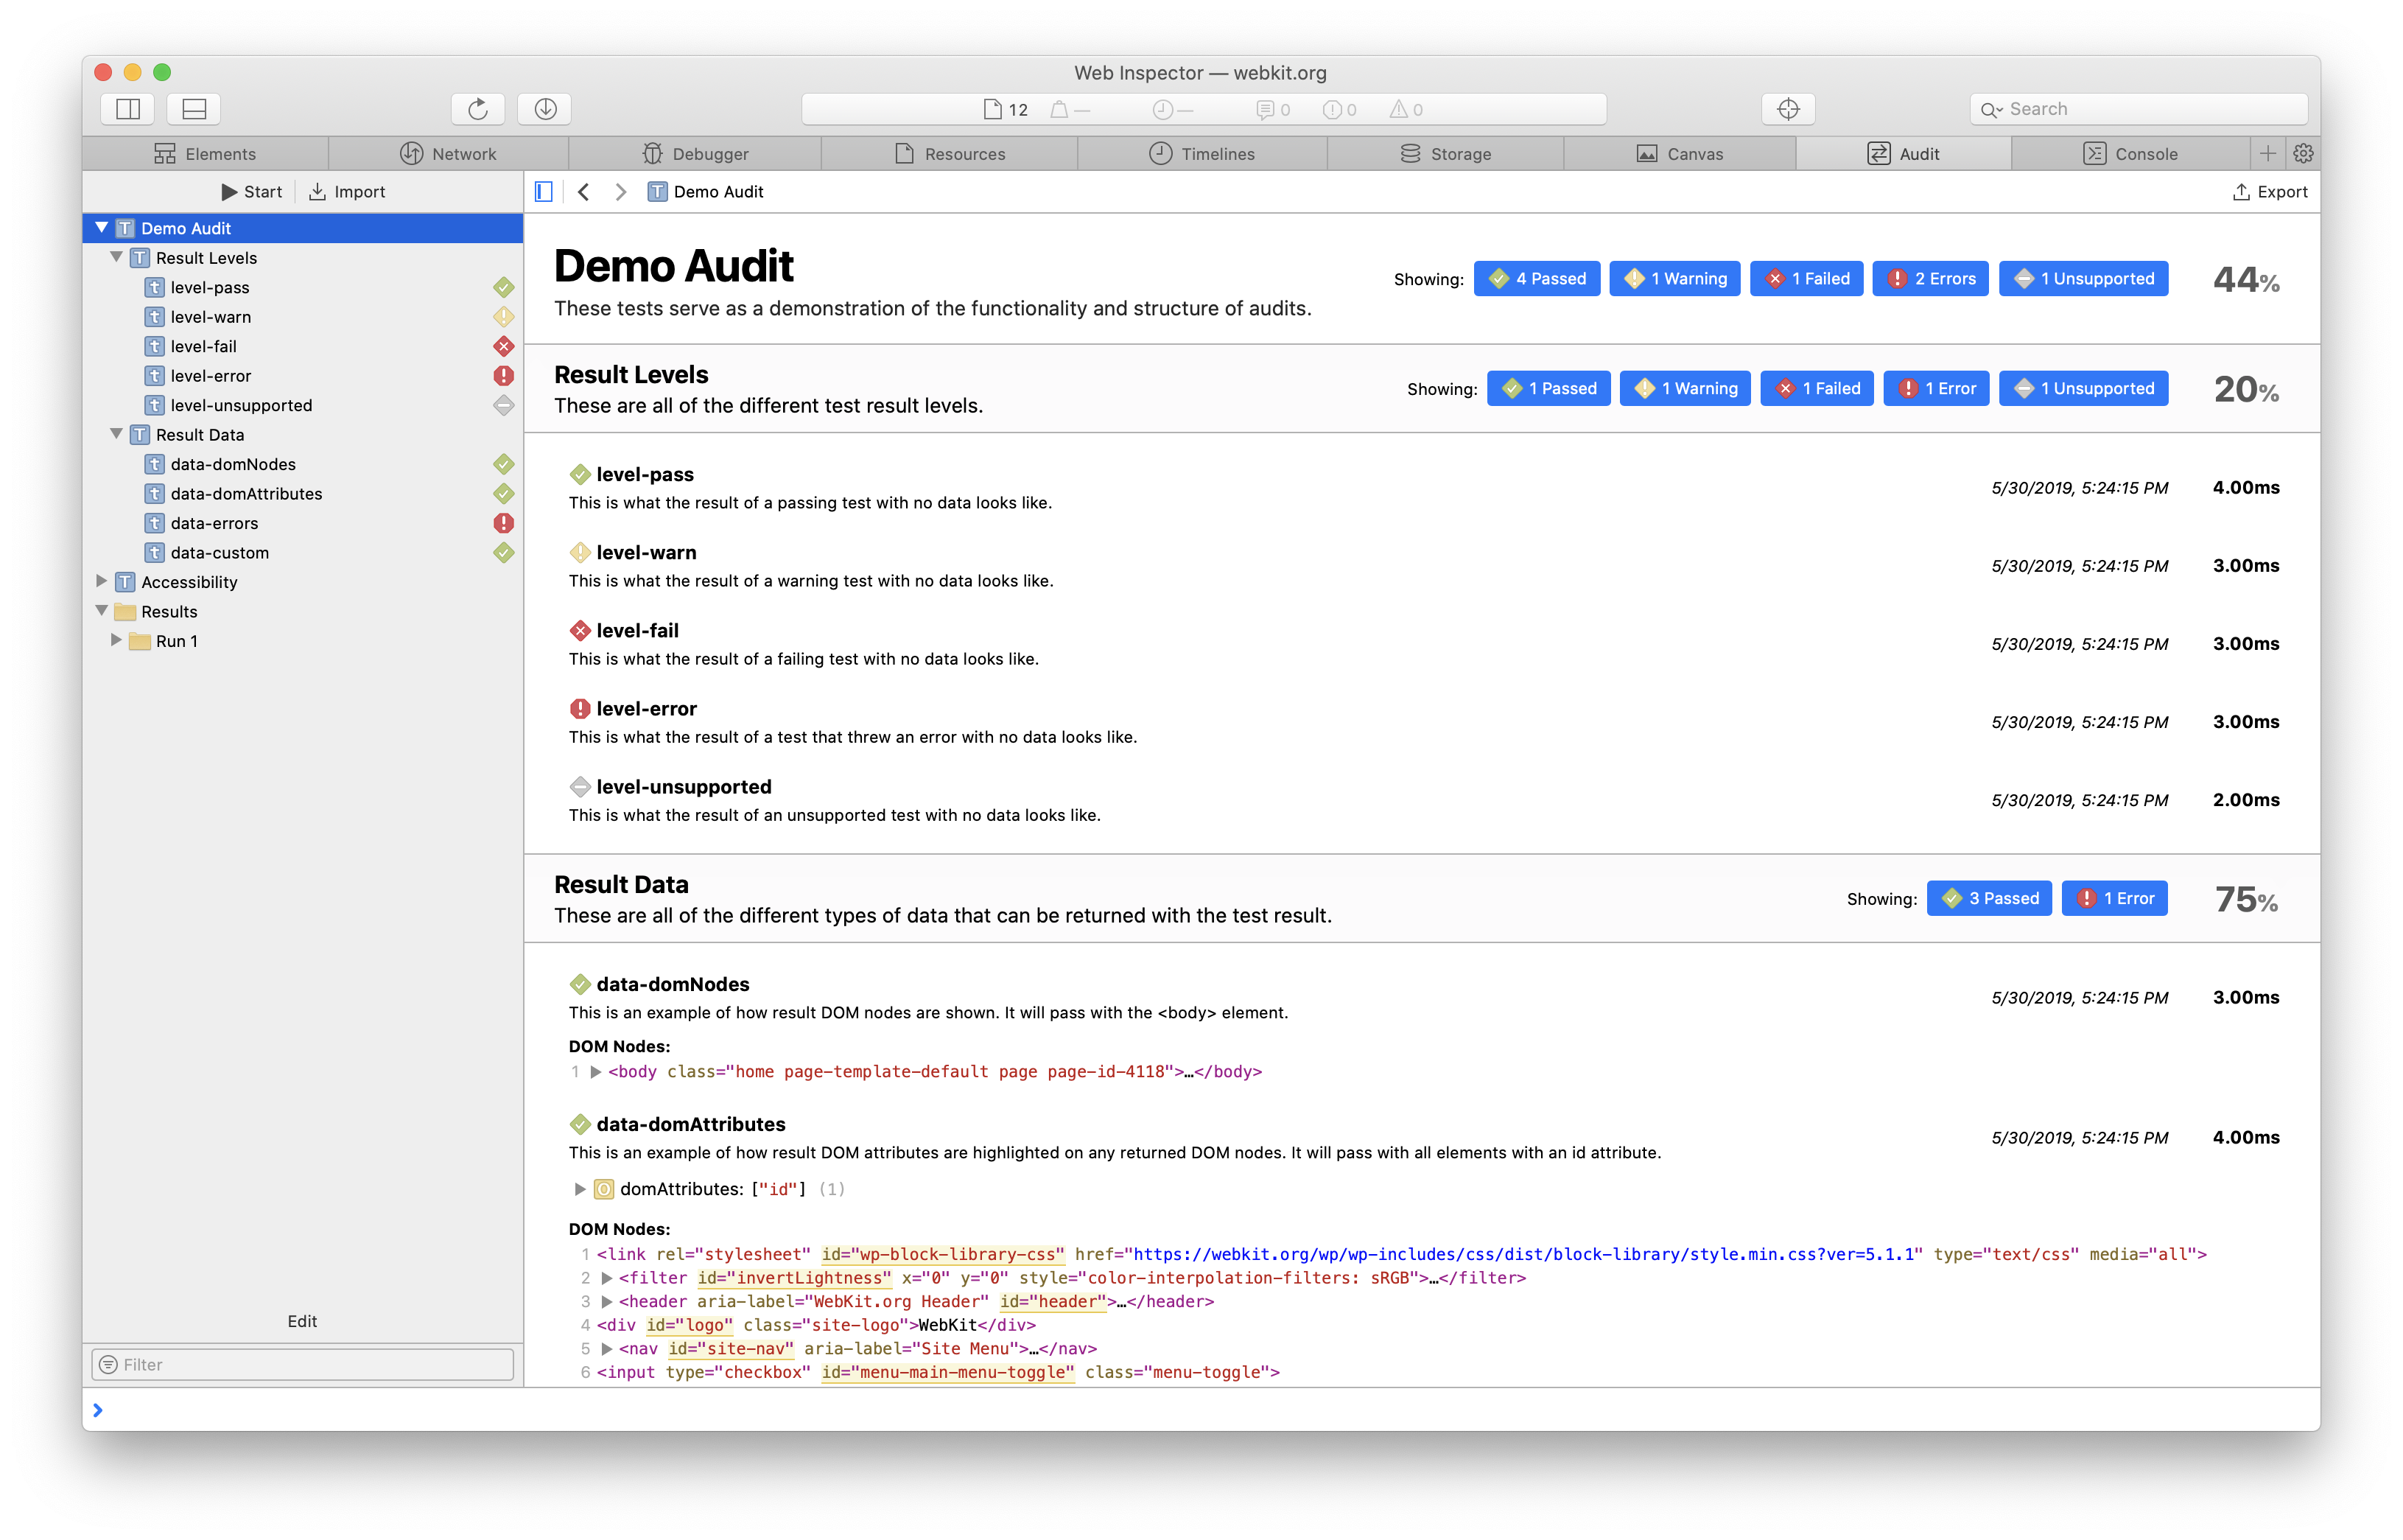Expand the body DOM node
The height and width of the screenshot is (1540, 2403).
coord(596,1072)
